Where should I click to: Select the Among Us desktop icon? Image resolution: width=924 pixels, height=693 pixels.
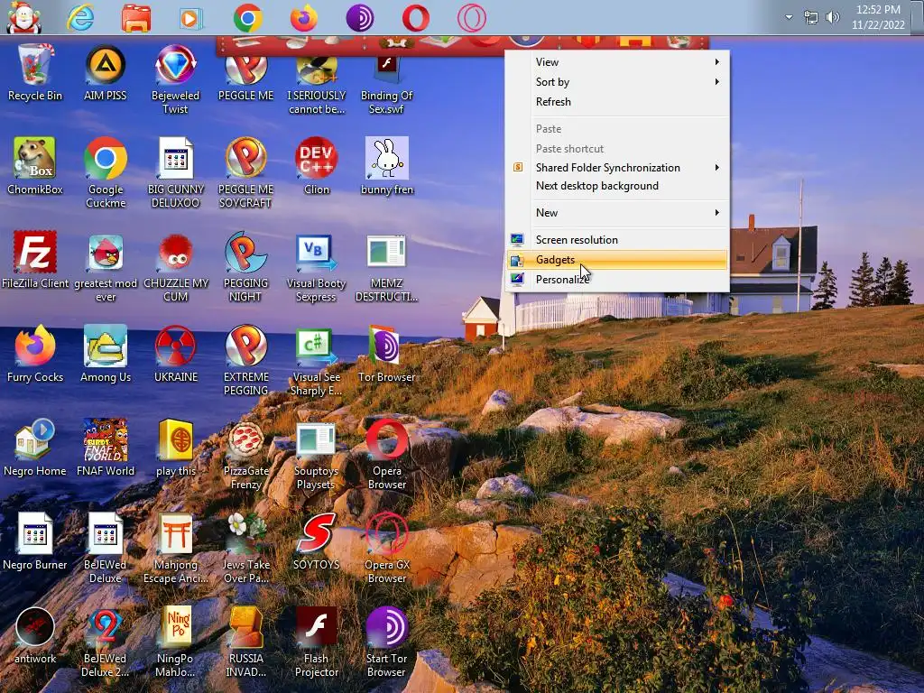(106, 354)
